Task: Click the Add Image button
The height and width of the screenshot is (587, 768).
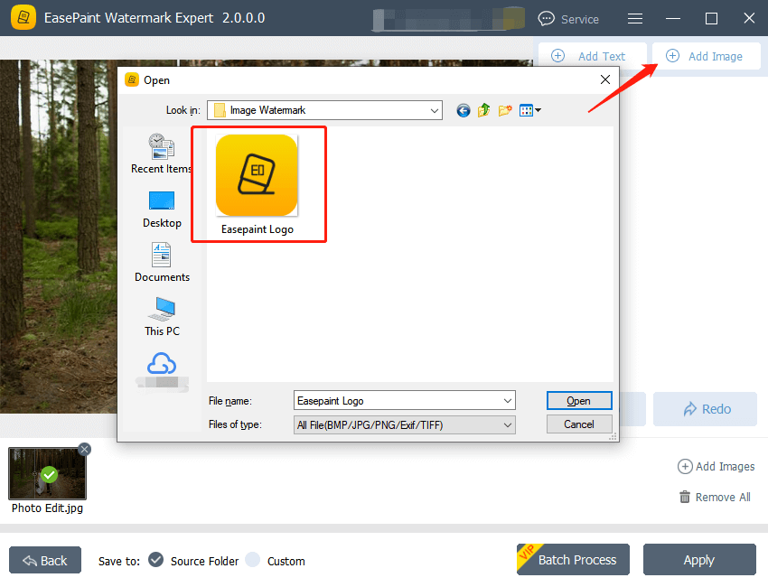Action: coord(706,56)
